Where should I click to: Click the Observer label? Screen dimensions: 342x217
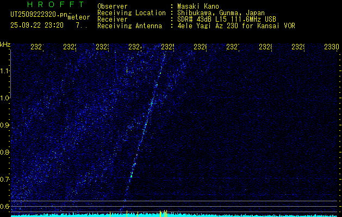point(113,7)
